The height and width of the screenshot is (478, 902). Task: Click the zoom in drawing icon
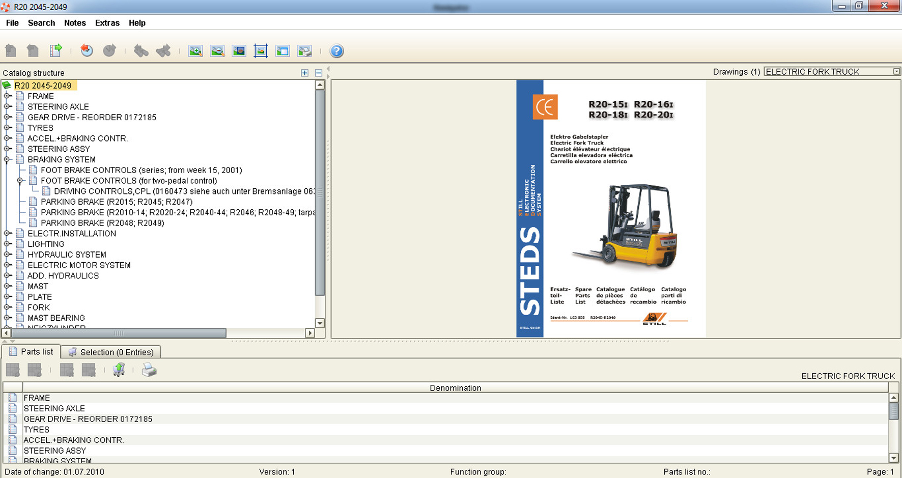[195, 51]
